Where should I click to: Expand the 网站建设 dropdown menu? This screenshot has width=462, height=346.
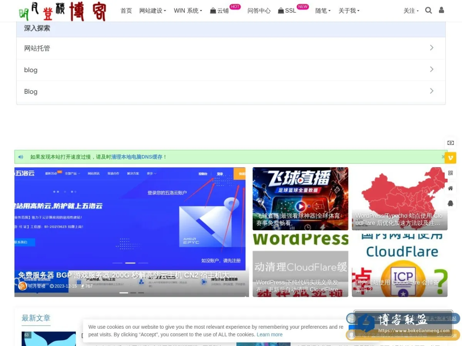tap(152, 11)
